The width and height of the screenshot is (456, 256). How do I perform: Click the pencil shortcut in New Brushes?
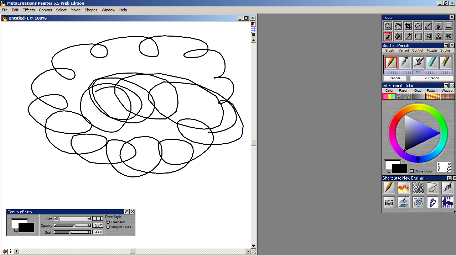pyautogui.click(x=389, y=188)
